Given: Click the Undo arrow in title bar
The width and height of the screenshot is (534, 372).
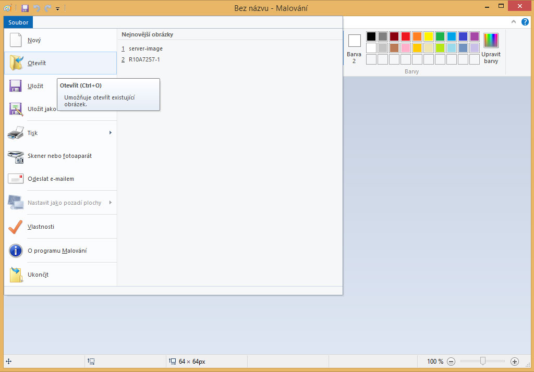Looking at the screenshot, I should point(37,8).
